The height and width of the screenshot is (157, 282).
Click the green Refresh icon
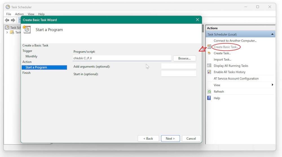(x=209, y=91)
